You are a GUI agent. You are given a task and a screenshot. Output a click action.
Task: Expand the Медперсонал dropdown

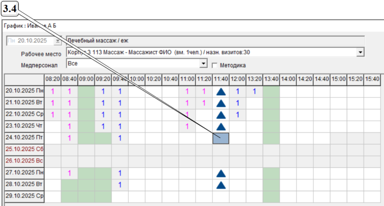(204, 64)
